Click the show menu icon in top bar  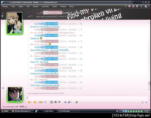point(146,7)
